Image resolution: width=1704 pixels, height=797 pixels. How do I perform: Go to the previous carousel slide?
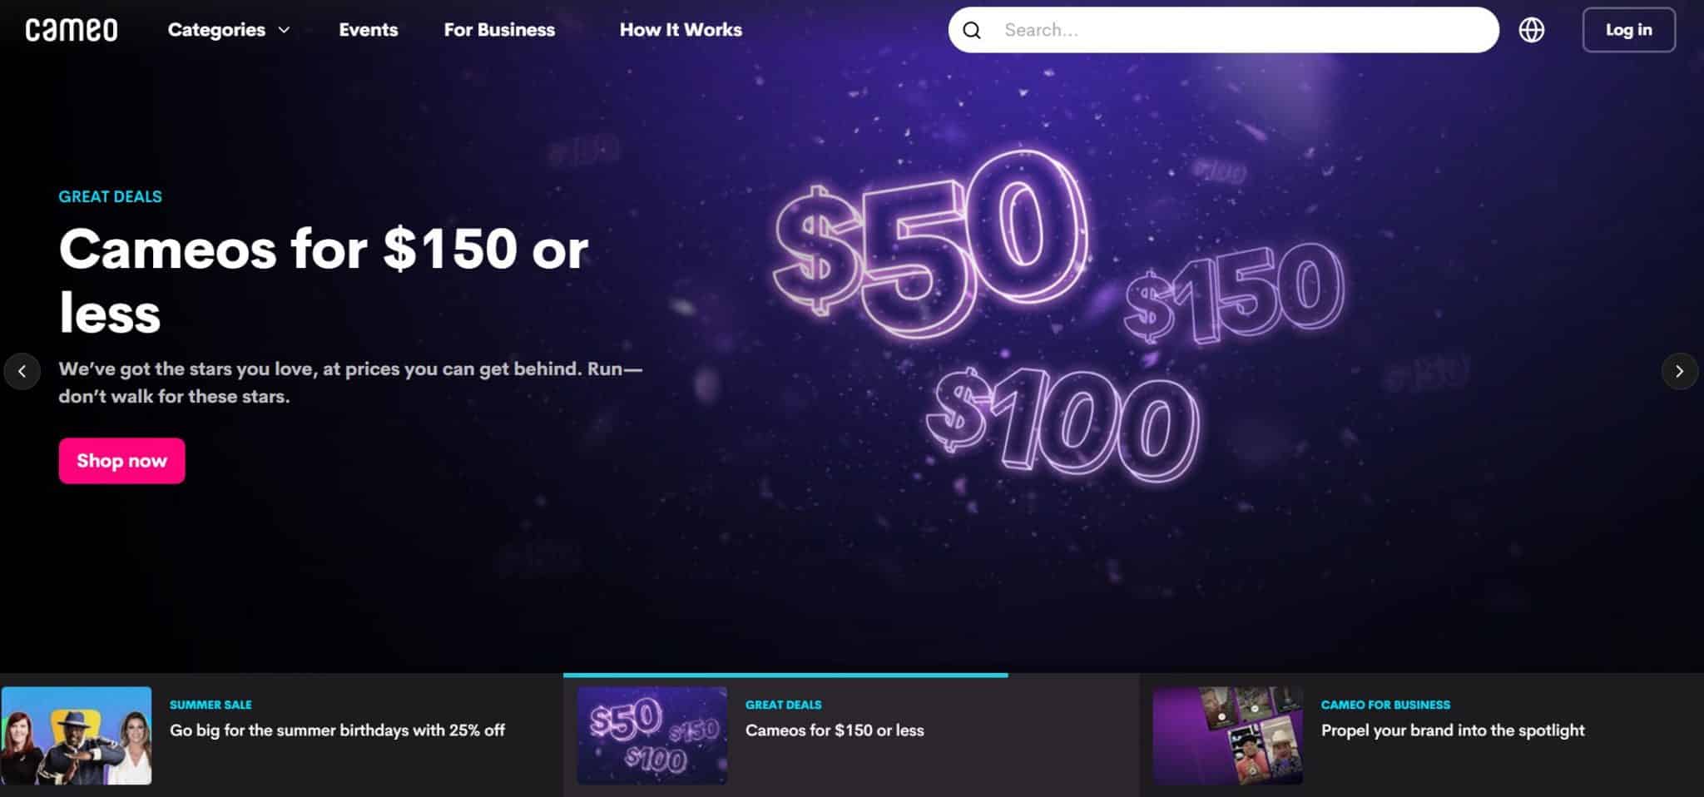[22, 371]
